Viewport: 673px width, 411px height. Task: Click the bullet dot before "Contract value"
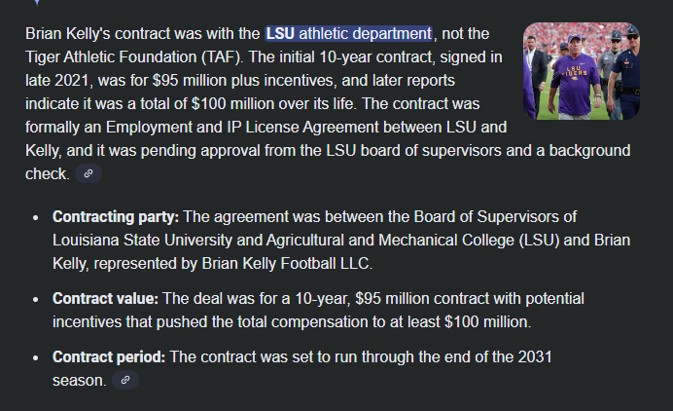(35, 299)
